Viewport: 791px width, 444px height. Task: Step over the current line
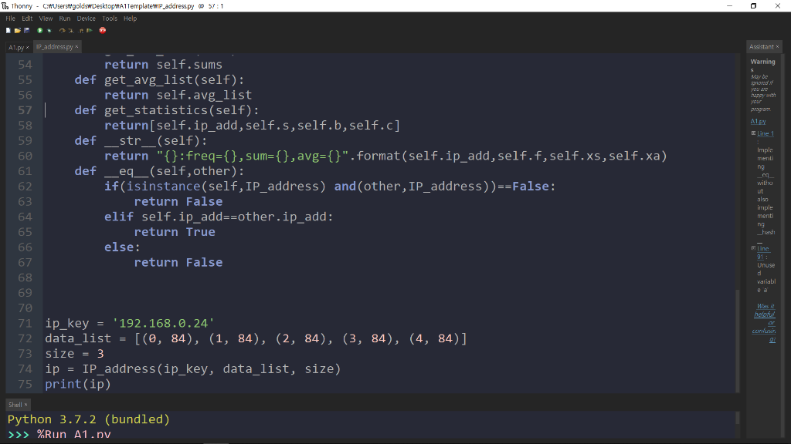pyautogui.click(x=63, y=30)
